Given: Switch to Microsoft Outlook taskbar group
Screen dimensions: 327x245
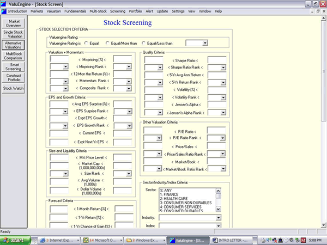Looking at the screenshot, I should [102, 240].
